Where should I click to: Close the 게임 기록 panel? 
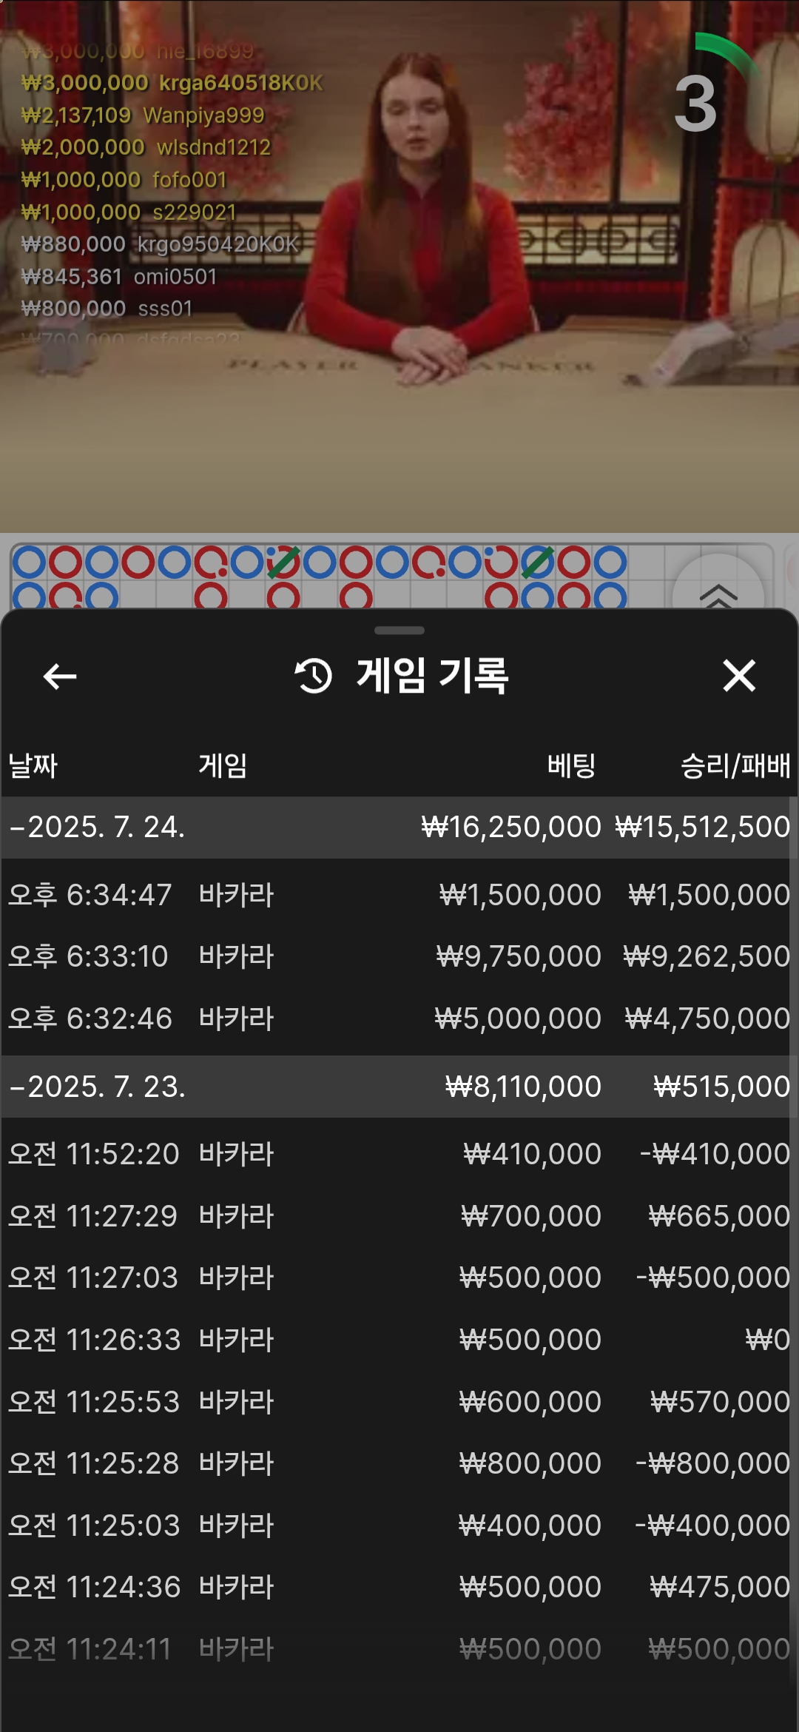pos(739,676)
